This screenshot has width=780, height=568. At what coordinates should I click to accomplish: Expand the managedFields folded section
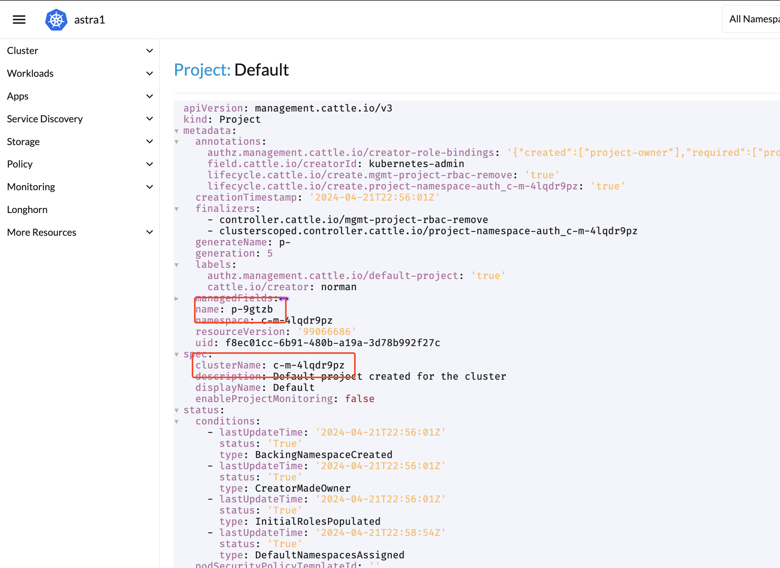tap(177, 298)
